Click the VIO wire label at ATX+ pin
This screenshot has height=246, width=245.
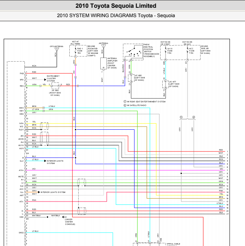[x=34, y=169]
